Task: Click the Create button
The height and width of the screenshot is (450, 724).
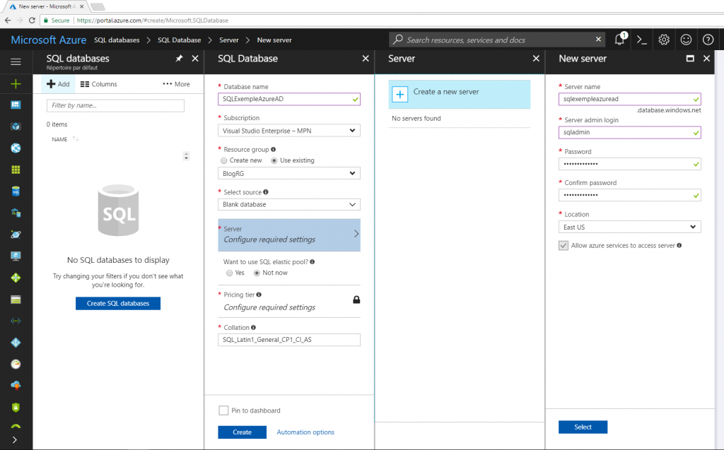Action: click(242, 432)
